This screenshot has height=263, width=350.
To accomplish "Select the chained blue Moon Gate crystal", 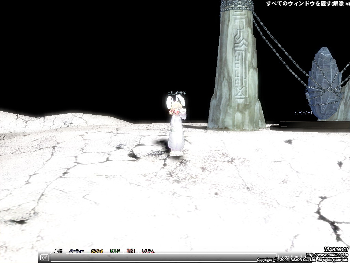I will (x=325, y=84).
